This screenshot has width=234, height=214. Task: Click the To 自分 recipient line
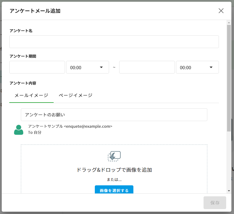[x=35, y=132]
